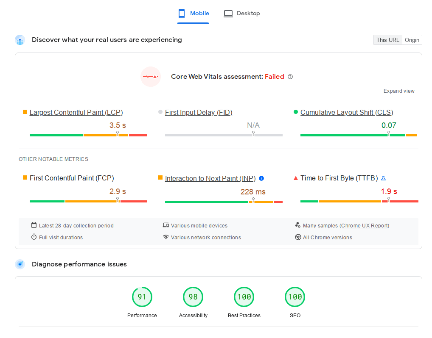
Task: Switch to Origin data view
Action: pyautogui.click(x=412, y=39)
